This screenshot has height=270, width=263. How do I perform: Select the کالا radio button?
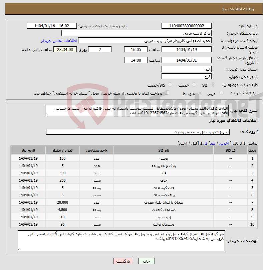point(213,85)
